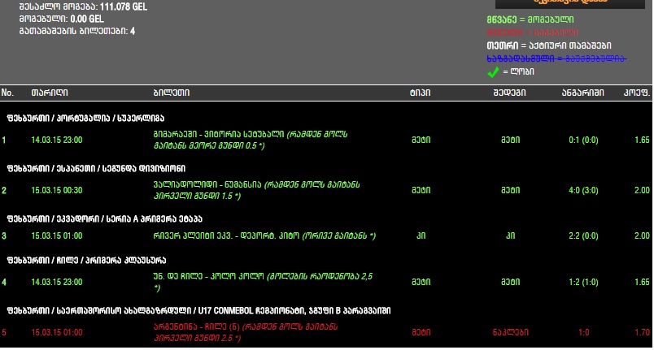
Task: Click the type "მეტი" in row 1
Action: click(421, 140)
